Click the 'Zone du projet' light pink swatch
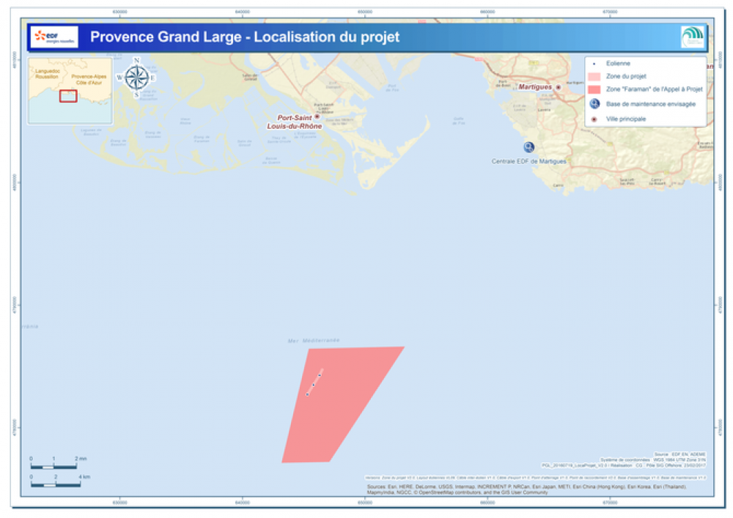 (x=594, y=76)
